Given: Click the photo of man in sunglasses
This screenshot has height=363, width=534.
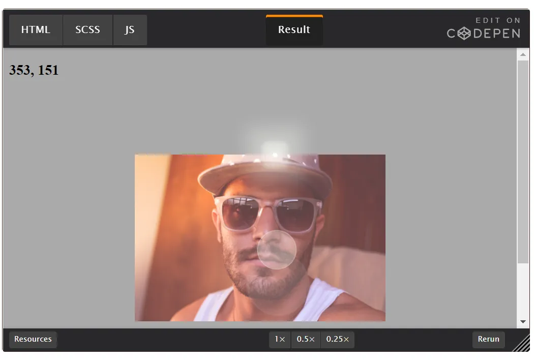Looking at the screenshot, I should point(260,238).
